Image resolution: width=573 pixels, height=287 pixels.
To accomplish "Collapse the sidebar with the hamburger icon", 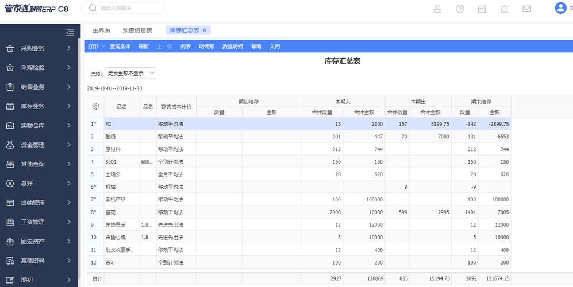I will pyautogui.click(x=70, y=32).
